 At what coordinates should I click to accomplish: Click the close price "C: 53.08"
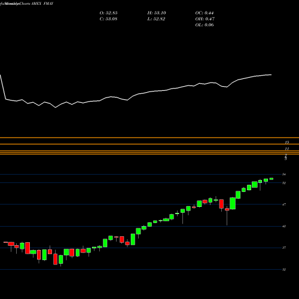pyautogui.click(x=108, y=19)
